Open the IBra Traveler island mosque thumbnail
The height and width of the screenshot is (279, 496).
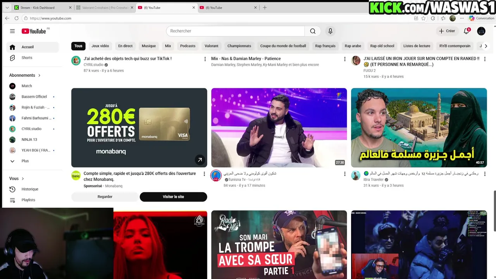pos(419,128)
